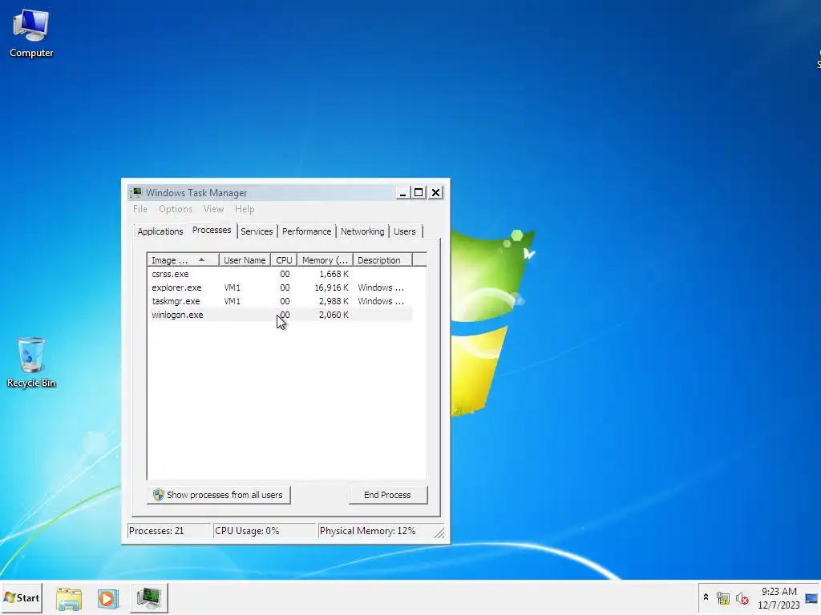Select the csrss.exe process row
The height and width of the screenshot is (615, 821).
click(280, 274)
